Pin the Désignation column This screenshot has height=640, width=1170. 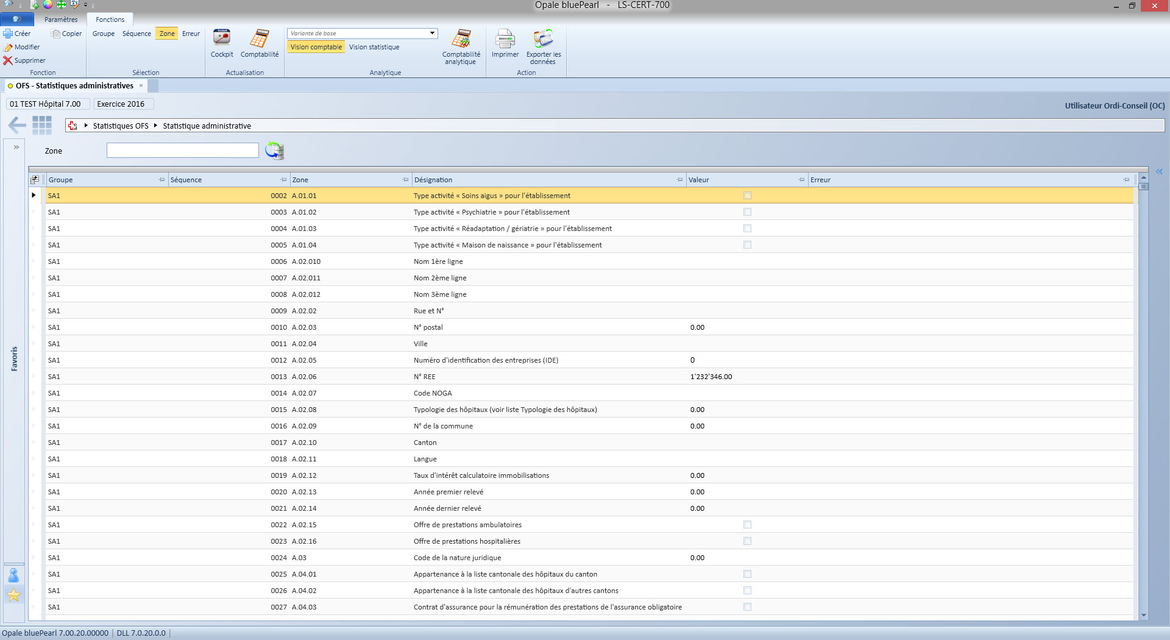679,180
